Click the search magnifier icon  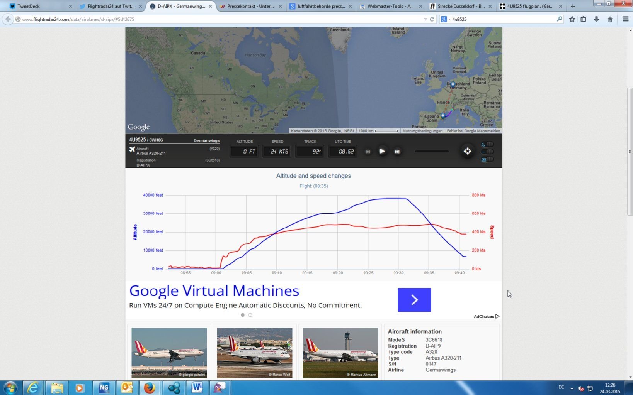click(559, 19)
